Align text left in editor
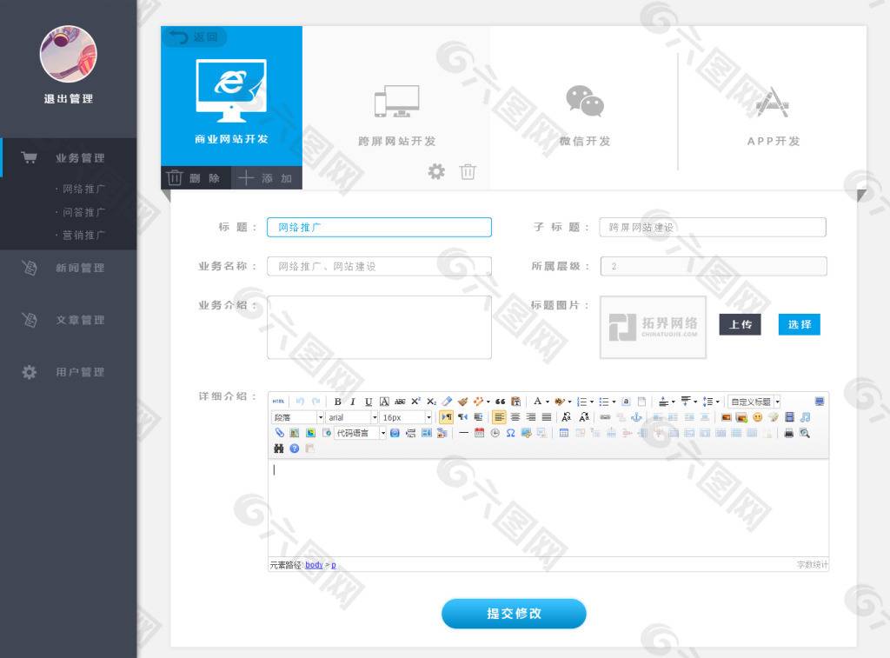This screenshot has width=890, height=658. [498, 417]
